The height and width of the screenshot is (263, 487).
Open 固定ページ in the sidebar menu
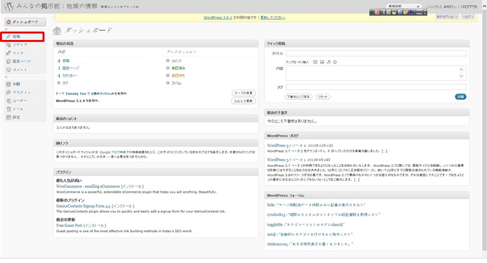point(25,61)
